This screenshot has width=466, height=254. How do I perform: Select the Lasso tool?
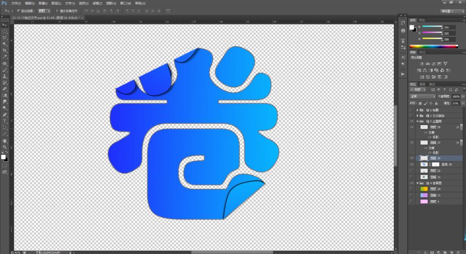4,38
